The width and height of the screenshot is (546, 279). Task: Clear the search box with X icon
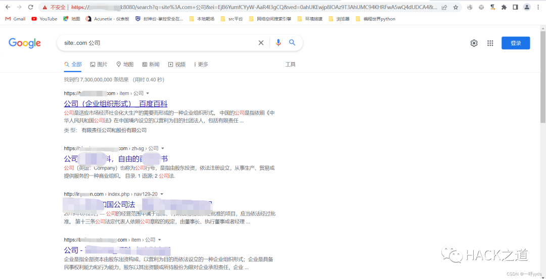tap(261, 43)
